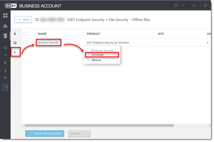Click the page title ESET Endpoint Security + File Security
The height and width of the screenshot is (142, 214).
[x=109, y=20]
